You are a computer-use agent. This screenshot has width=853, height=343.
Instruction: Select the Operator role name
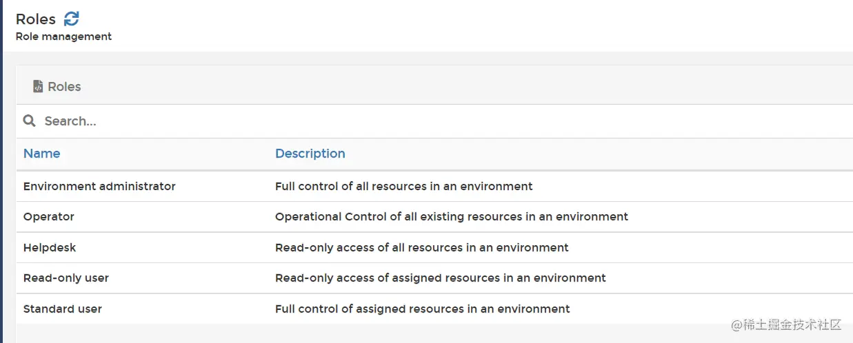[x=48, y=216]
